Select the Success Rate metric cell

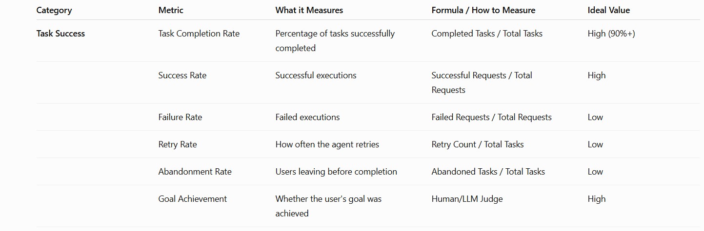182,75
